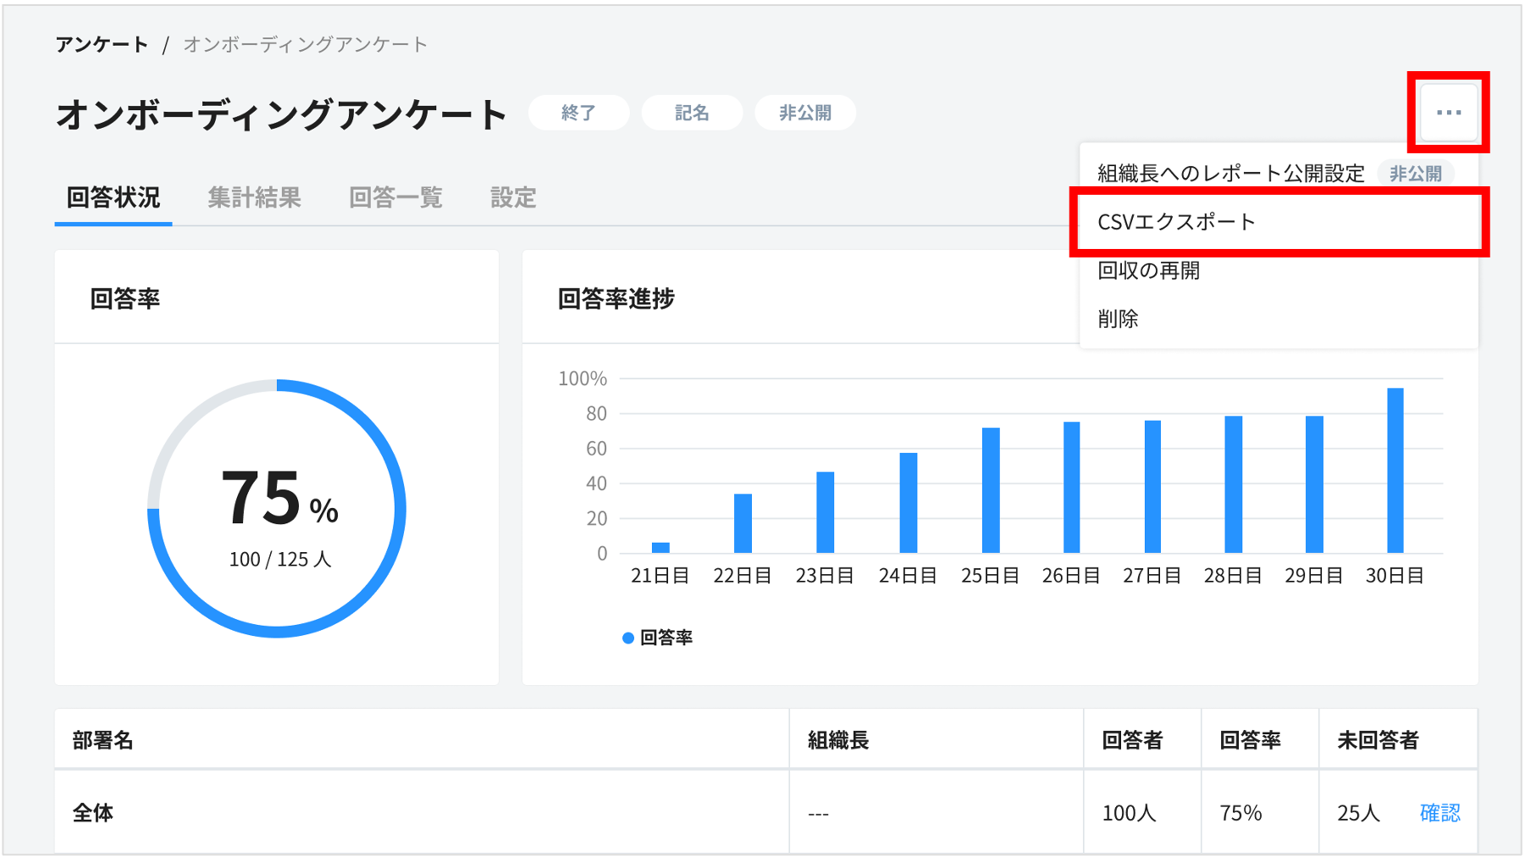Select the 回答状況 tab

pos(112,197)
